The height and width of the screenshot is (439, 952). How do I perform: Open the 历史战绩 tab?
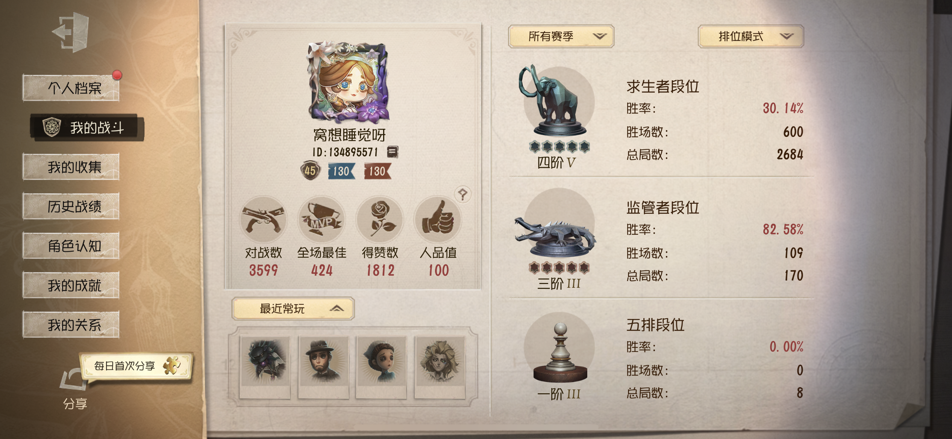click(71, 206)
